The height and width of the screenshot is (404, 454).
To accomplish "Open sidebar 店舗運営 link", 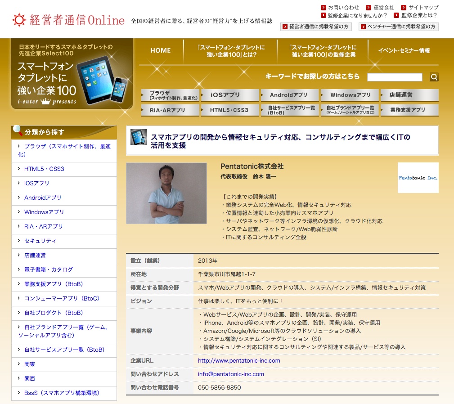I will click(x=35, y=255).
